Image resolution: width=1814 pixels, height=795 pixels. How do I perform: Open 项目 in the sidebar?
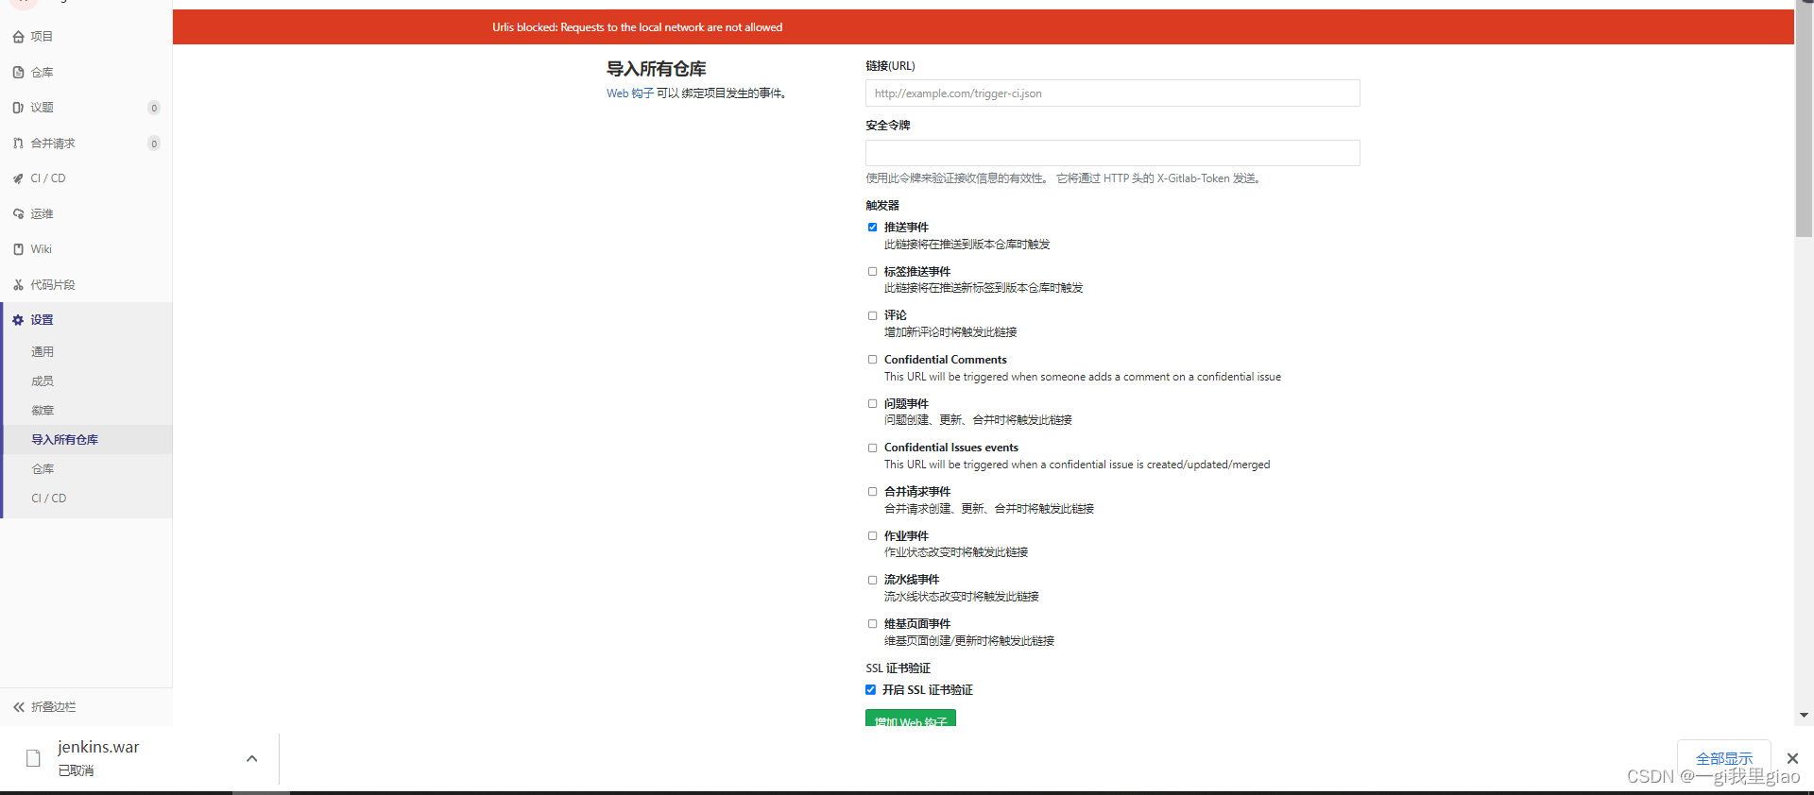42,37
